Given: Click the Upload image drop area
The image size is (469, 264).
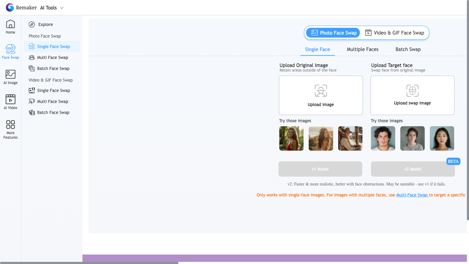Looking at the screenshot, I should (x=321, y=95).
